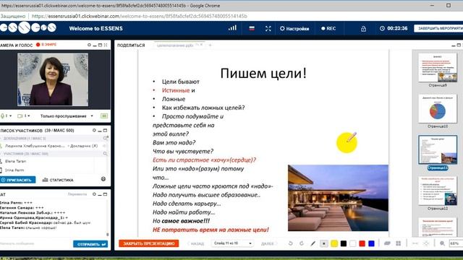Screen dimensions: 463x260
Task: Go to next slide with Далее
Action: (269, 243)
